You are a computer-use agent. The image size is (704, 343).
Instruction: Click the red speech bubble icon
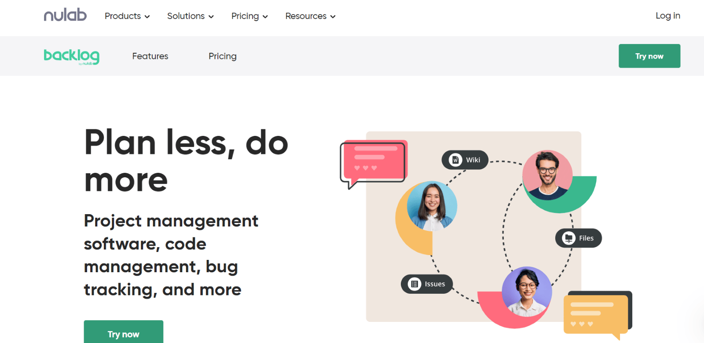(374, 164)
